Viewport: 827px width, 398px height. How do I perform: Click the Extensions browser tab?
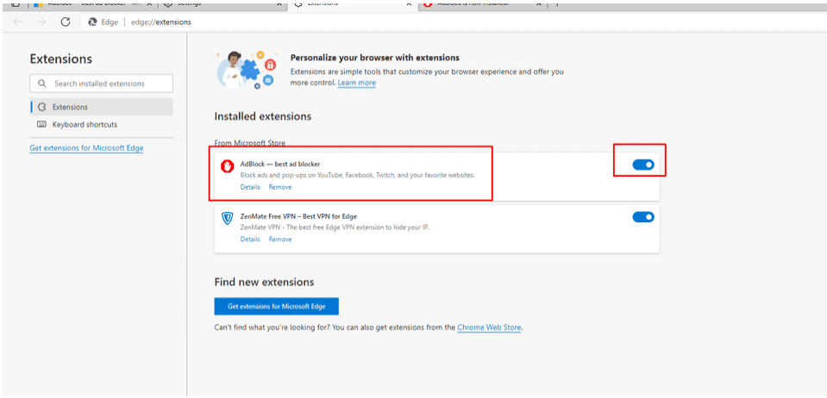click(x=354, y=4)
